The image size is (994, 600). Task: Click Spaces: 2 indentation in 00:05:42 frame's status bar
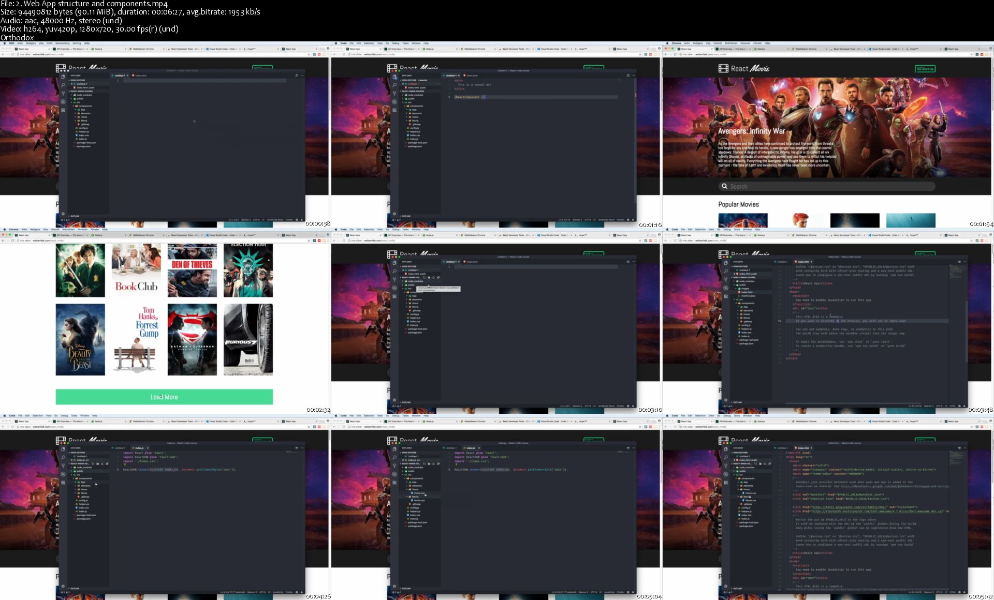click(929, 592)
